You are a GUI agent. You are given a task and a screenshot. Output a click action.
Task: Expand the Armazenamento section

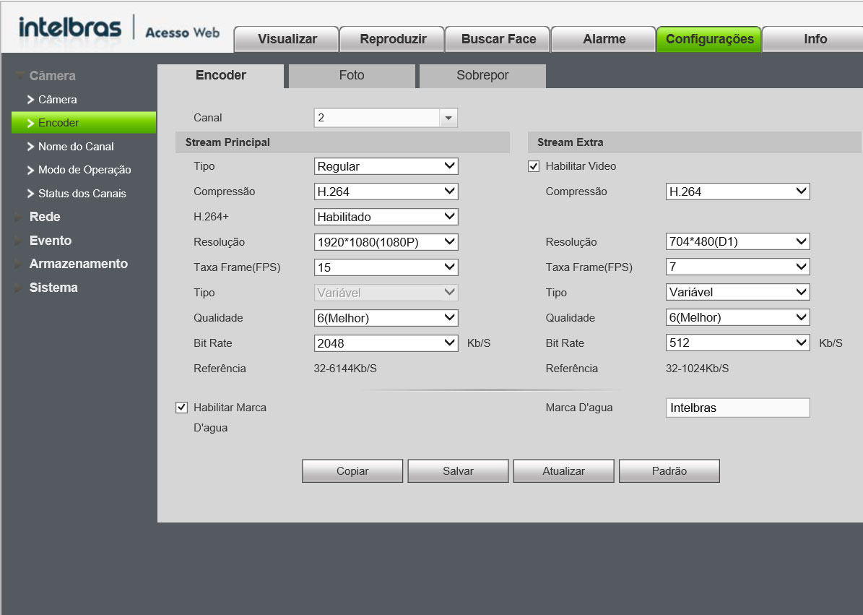pos(78,264)
